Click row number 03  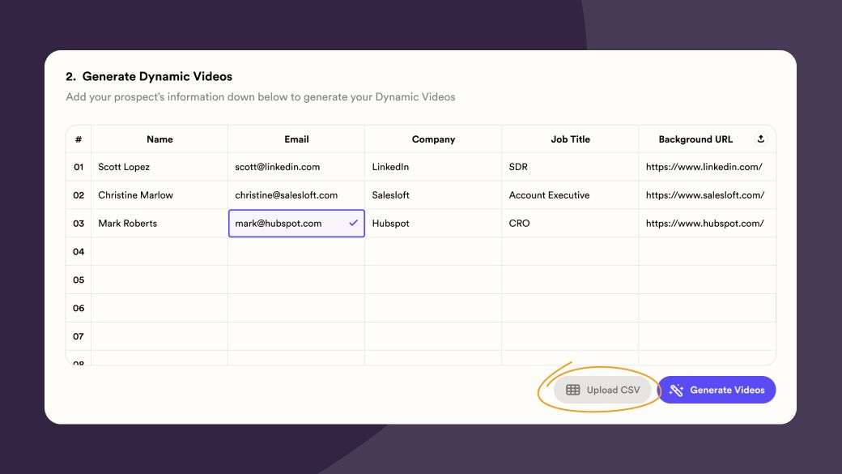pyautogui.click(x=79, y=223)
